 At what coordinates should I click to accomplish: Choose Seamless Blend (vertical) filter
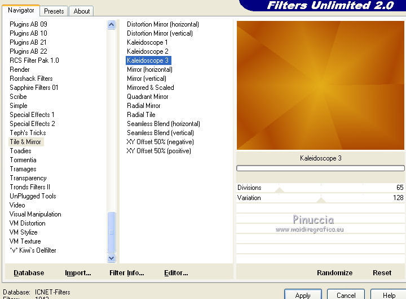coord(160,133)
